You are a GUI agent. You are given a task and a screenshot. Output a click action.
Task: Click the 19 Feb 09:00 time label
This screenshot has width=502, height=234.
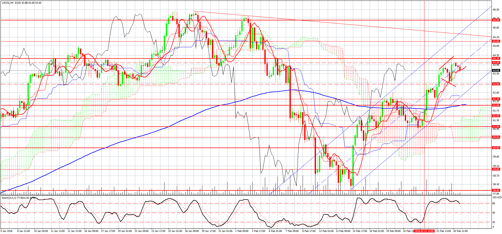393,231
